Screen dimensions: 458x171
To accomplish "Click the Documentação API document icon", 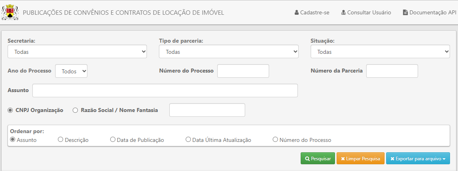I will coord(405,12).
